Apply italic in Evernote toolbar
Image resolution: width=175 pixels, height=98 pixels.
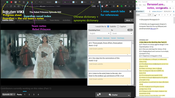pyautogui.click(x=162, y=15)
